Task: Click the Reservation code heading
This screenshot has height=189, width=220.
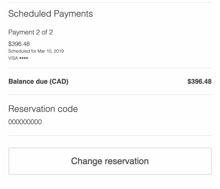Action: tap(43, 109)
